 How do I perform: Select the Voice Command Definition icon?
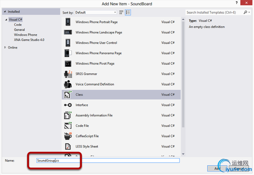(68, 84)
